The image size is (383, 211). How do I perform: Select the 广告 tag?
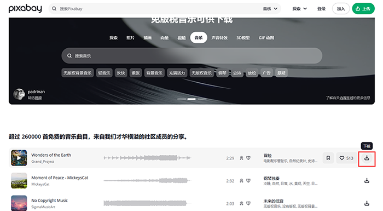pos(266,73)
